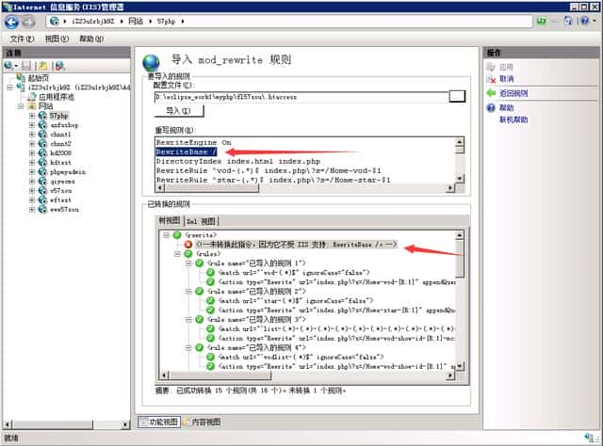
Task: Collapse the 网站 sites node
Action: click(21, 106)
